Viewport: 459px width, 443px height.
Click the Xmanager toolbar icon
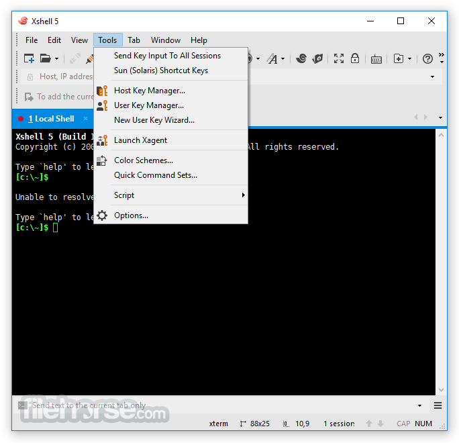[317, 58]
